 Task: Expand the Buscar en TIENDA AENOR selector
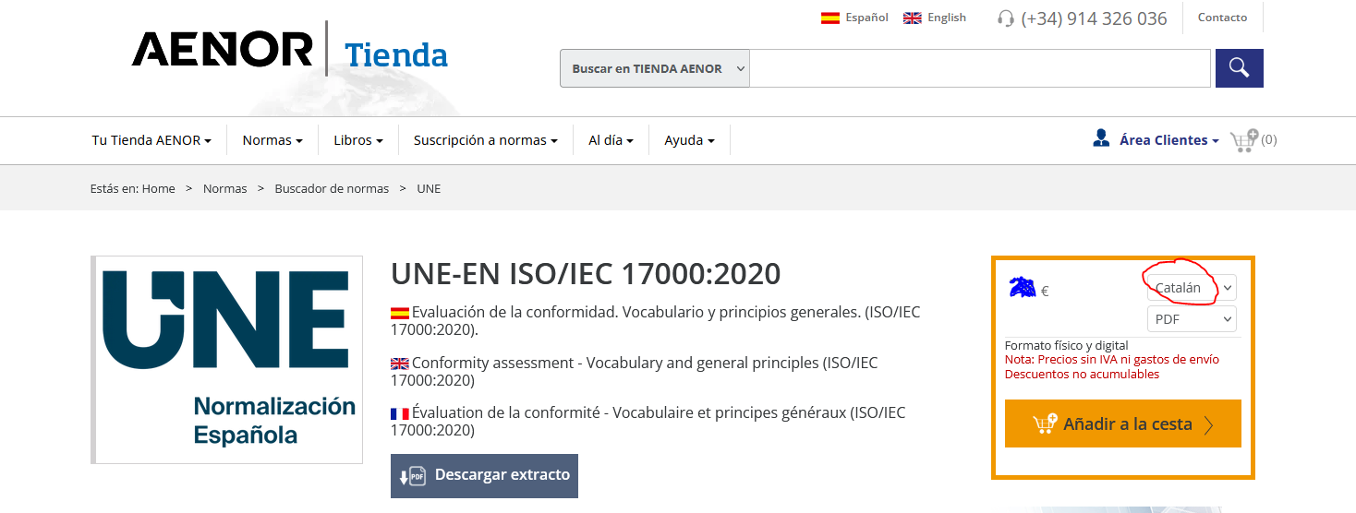pos(655,68)
